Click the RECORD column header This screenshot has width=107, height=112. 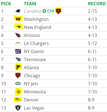point(97,4)
